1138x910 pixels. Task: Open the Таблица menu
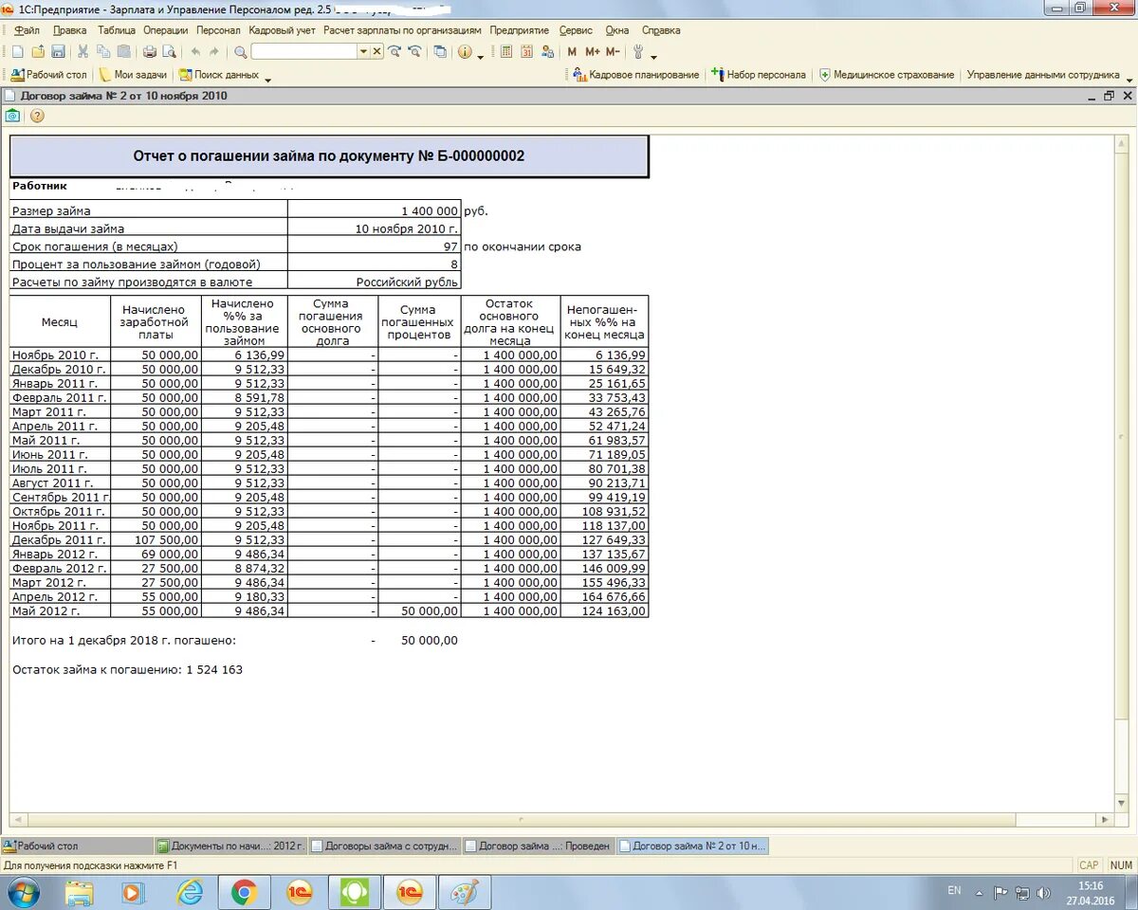click(x=117, y=30)
